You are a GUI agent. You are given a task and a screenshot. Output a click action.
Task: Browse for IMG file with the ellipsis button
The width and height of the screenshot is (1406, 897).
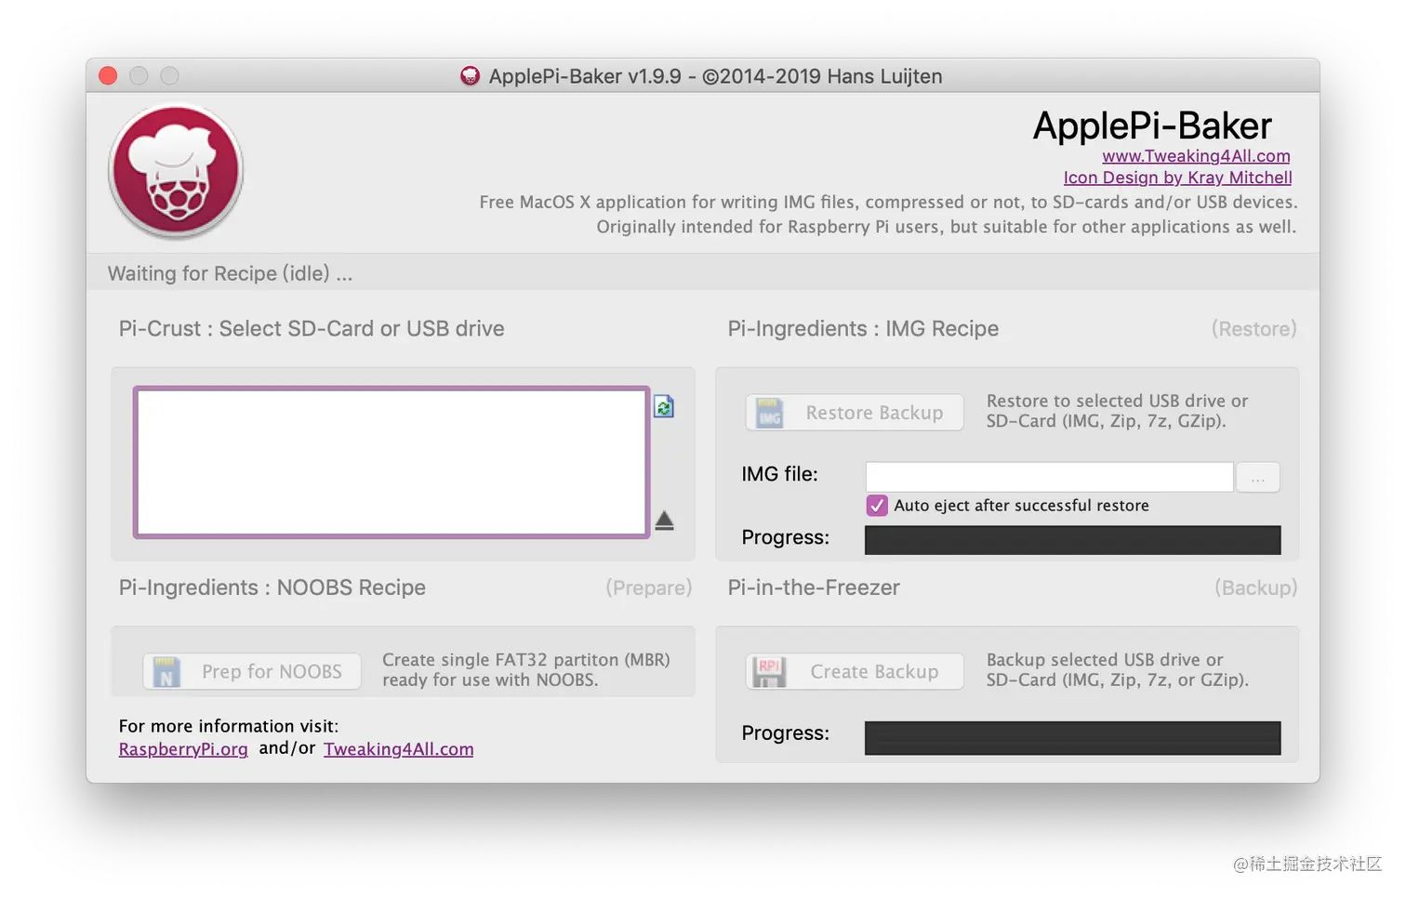(x=1258, y=478)
